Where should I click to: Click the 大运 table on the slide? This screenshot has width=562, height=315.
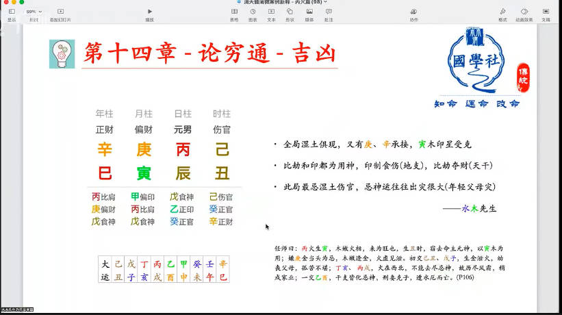pos(164,269)
